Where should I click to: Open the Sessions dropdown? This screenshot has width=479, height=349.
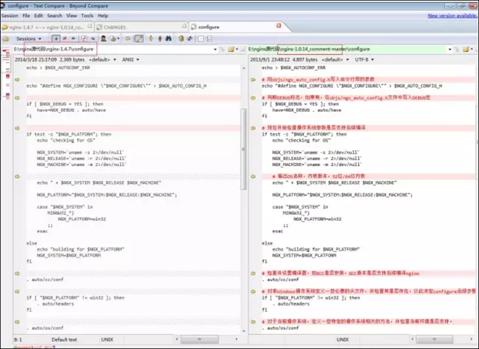tap(29, 39)
